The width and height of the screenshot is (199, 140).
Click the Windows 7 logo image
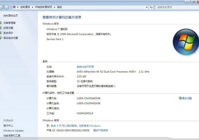[186, 42]
